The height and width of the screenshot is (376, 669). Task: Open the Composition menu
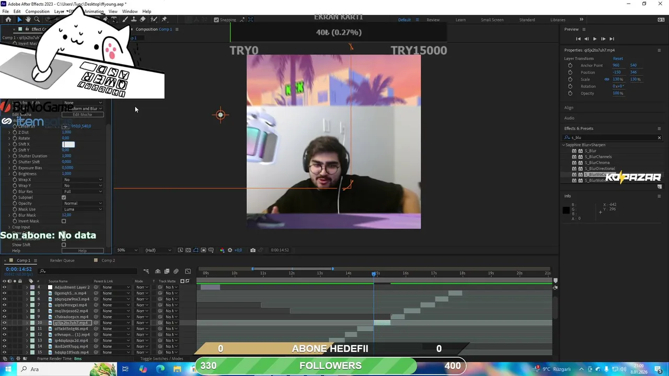37,11
